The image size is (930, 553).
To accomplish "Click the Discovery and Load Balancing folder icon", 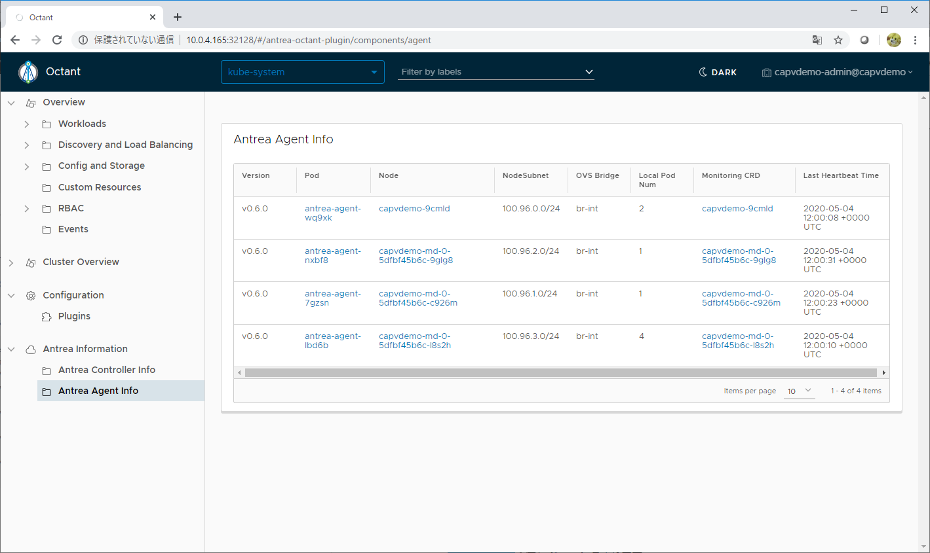I will (47, 145).
